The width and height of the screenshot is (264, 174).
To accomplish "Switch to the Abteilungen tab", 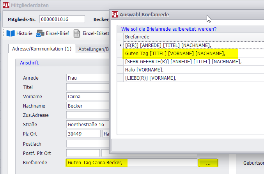I will coord(92,49).
